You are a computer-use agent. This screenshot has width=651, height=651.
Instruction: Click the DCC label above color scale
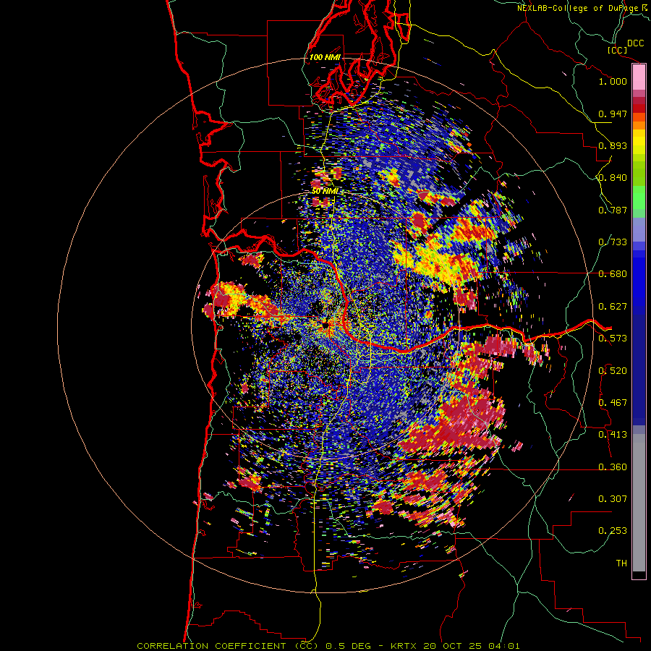pyautogui.click(x=636, y=43)
